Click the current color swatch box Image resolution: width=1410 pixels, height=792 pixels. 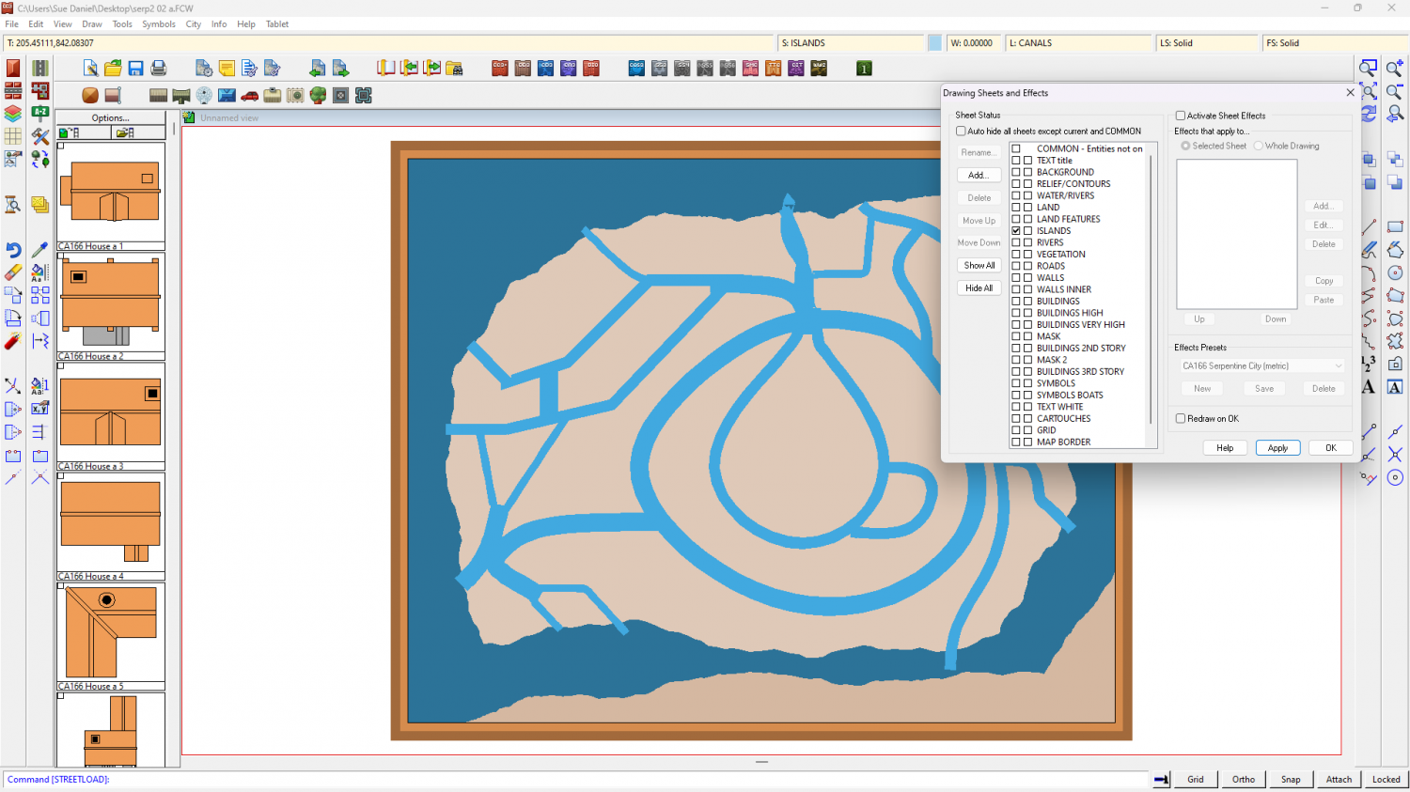[934, 43]
